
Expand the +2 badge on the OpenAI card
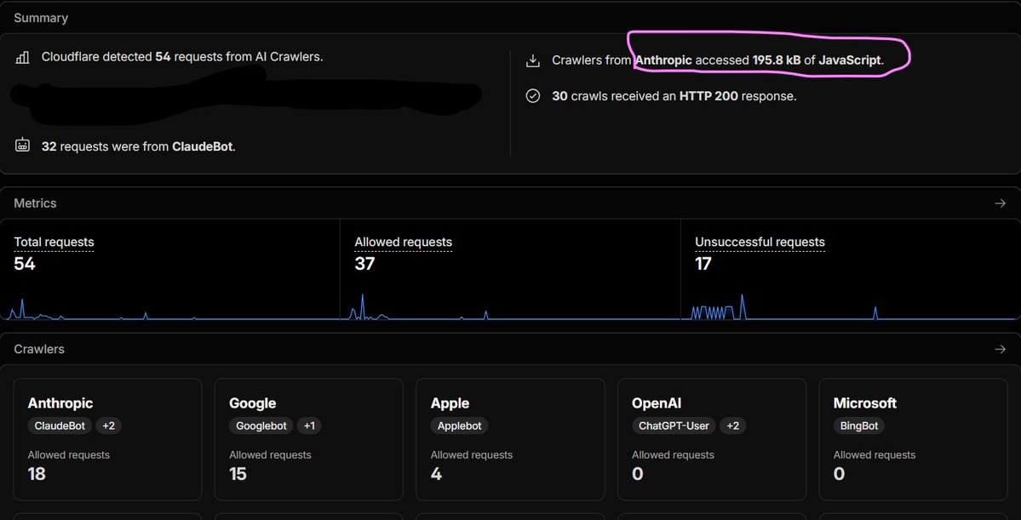(733, 426)
